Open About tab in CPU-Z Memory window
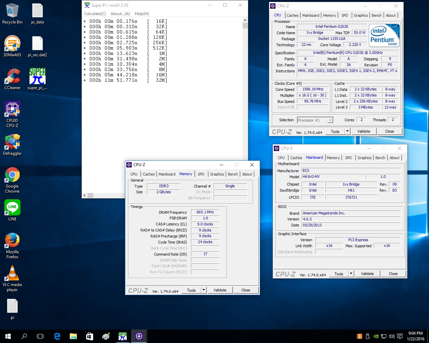This screenshot has width=429, height=343. [x=247, y=174]
